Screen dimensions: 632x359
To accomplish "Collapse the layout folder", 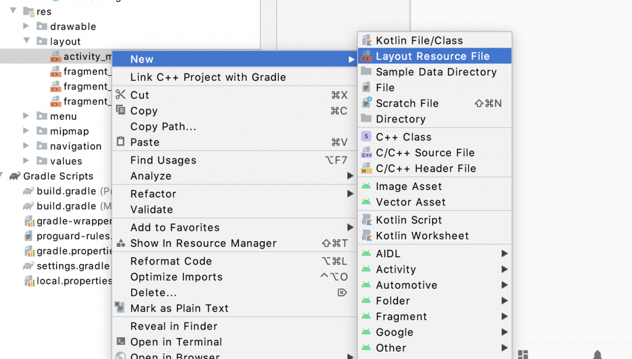I will point(26,41).
